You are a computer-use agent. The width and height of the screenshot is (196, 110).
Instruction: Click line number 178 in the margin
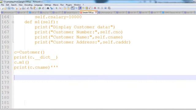[5, 88]
